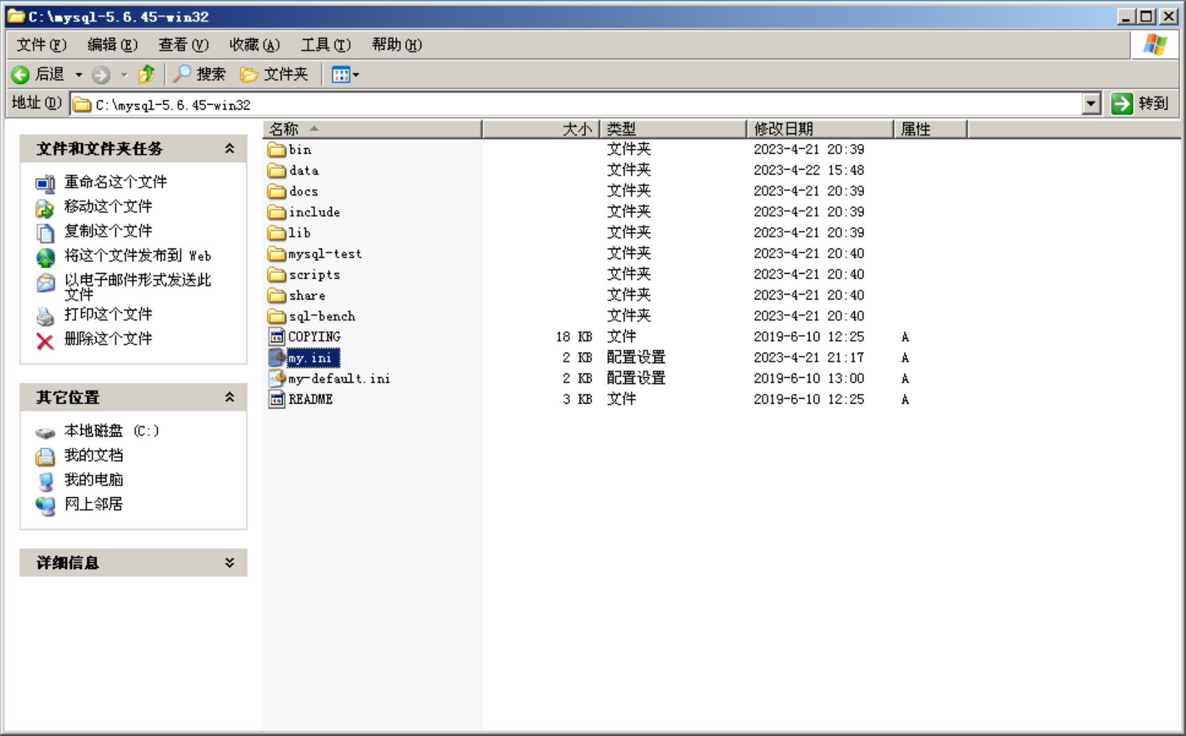1186x736 pixels.
Task: Click the address field showing C:\mysql-5.6.45-win32
Action: (576, 105)
